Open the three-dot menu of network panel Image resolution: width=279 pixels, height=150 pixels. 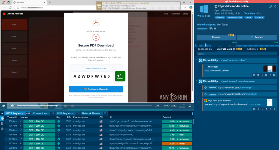(x=192, y=113)
